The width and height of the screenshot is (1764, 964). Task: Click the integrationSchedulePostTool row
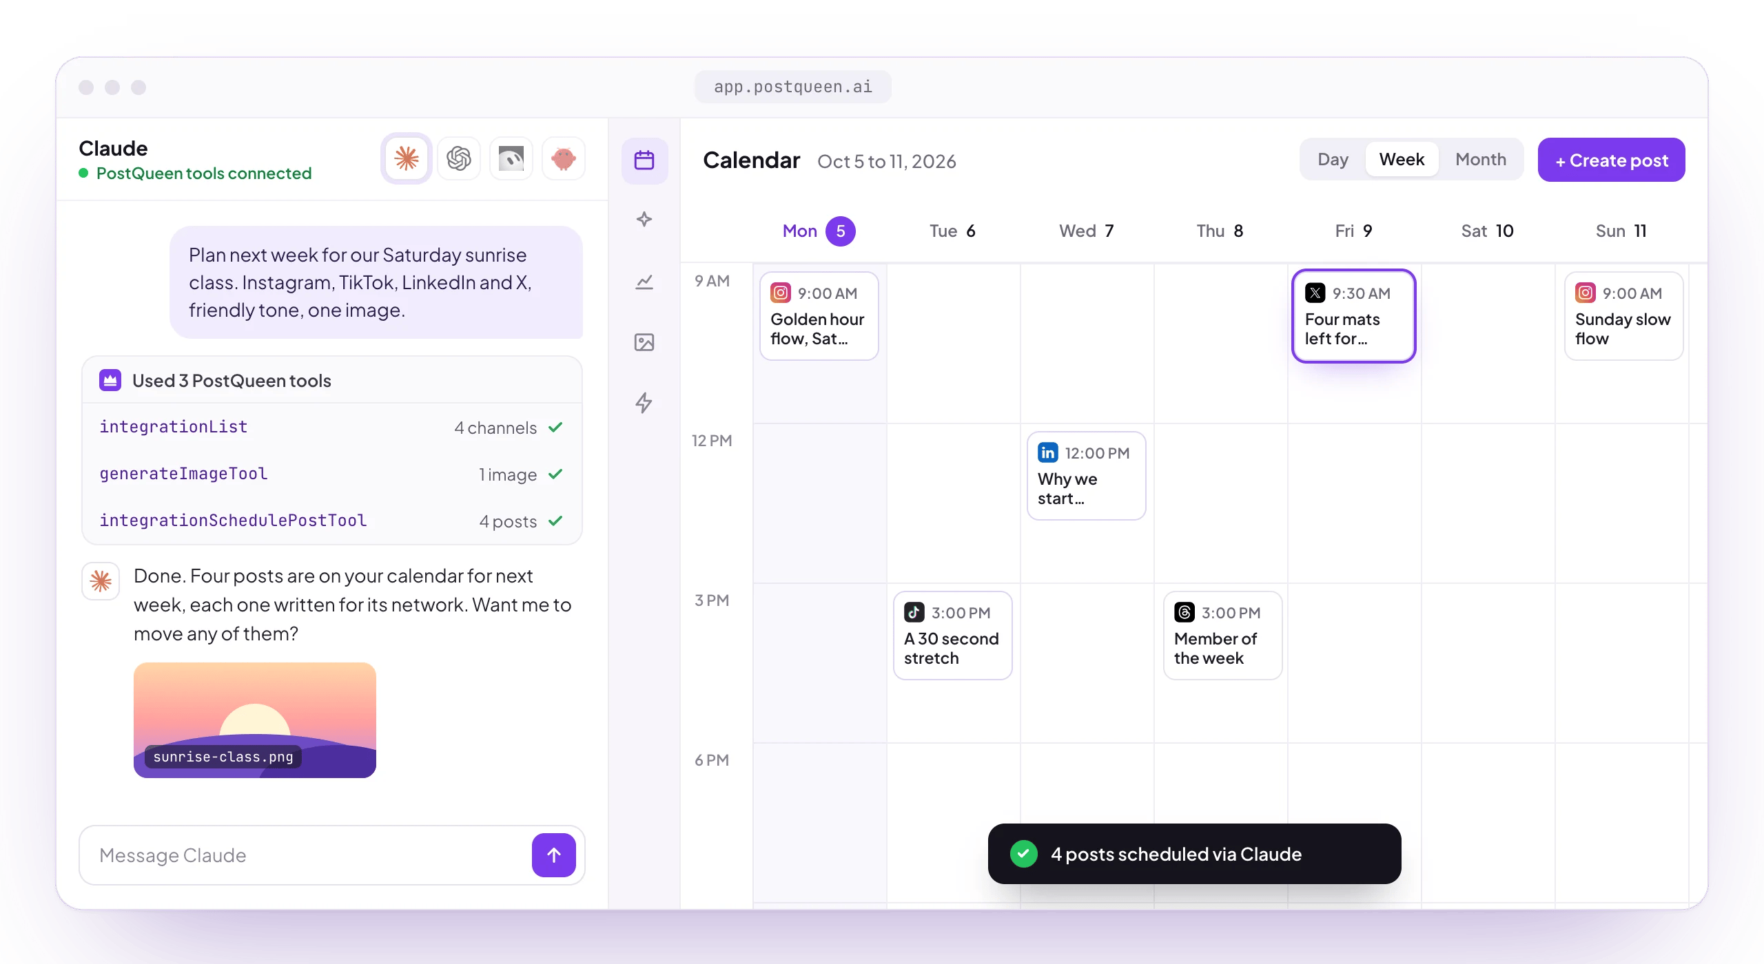[x=332, y=521]
